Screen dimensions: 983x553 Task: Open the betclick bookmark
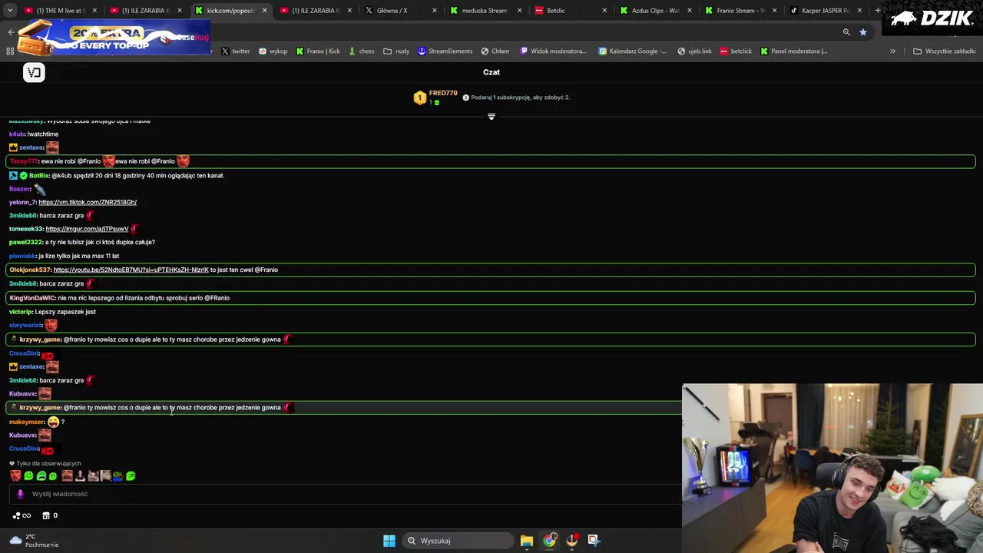coord(736,51)
